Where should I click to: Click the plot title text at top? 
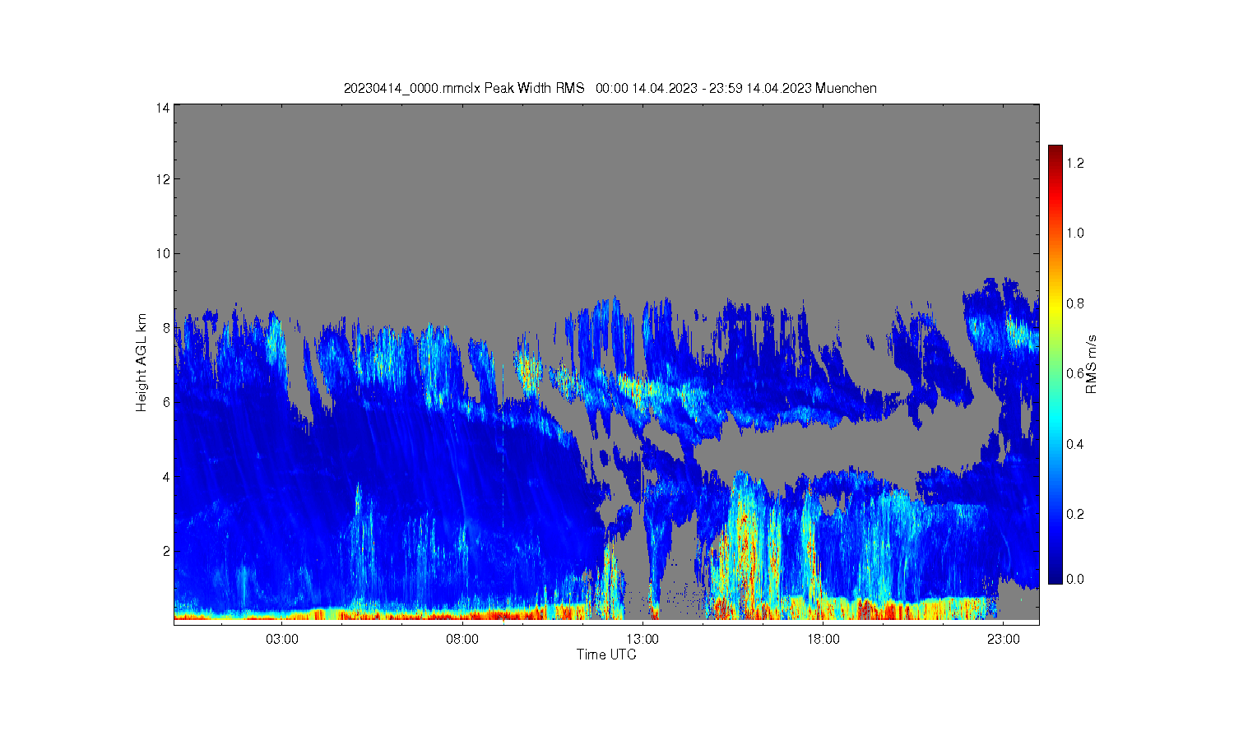click(610, 88)
